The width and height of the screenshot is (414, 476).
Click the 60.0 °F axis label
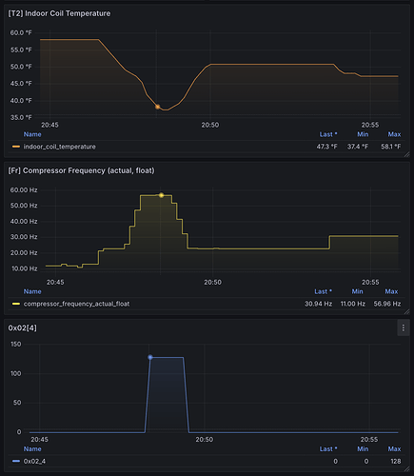[21, 33]
